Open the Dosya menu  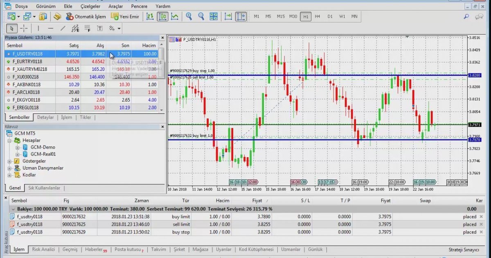22,6
